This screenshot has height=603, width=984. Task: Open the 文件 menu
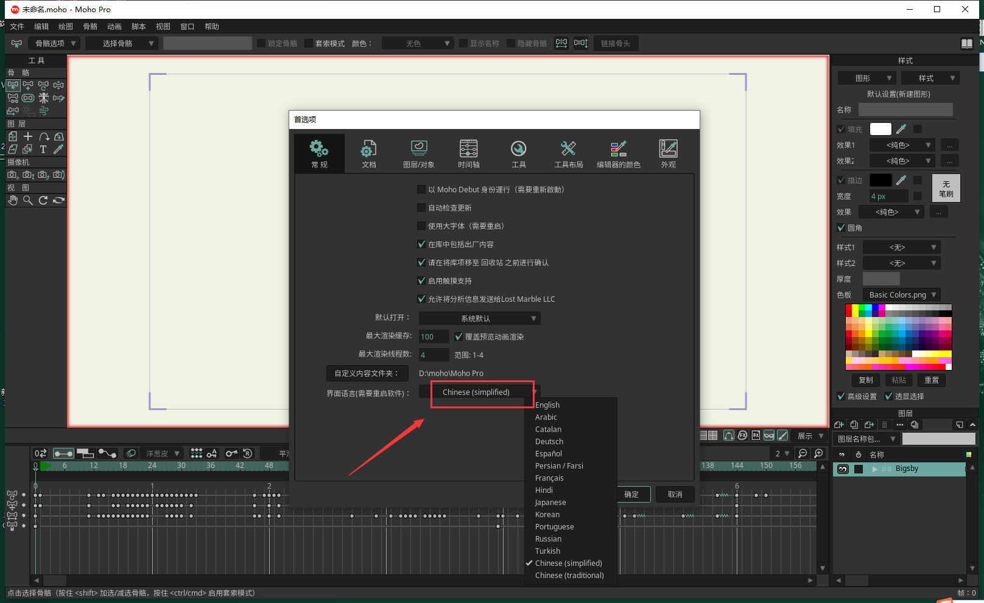pos(17,26)
